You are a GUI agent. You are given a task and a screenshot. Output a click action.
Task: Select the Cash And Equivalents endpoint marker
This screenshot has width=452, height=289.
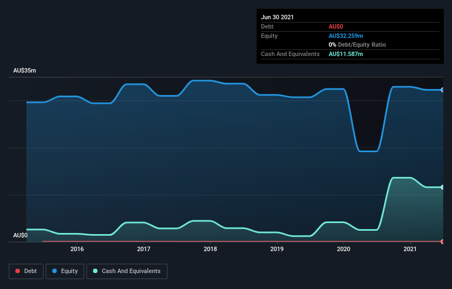click(442, 187)
